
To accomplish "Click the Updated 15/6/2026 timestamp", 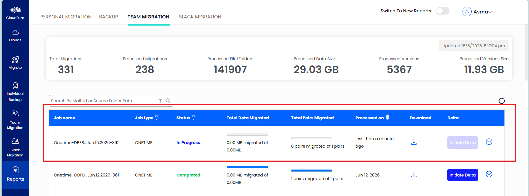I will pyautogui.click(x=474, y=46).
